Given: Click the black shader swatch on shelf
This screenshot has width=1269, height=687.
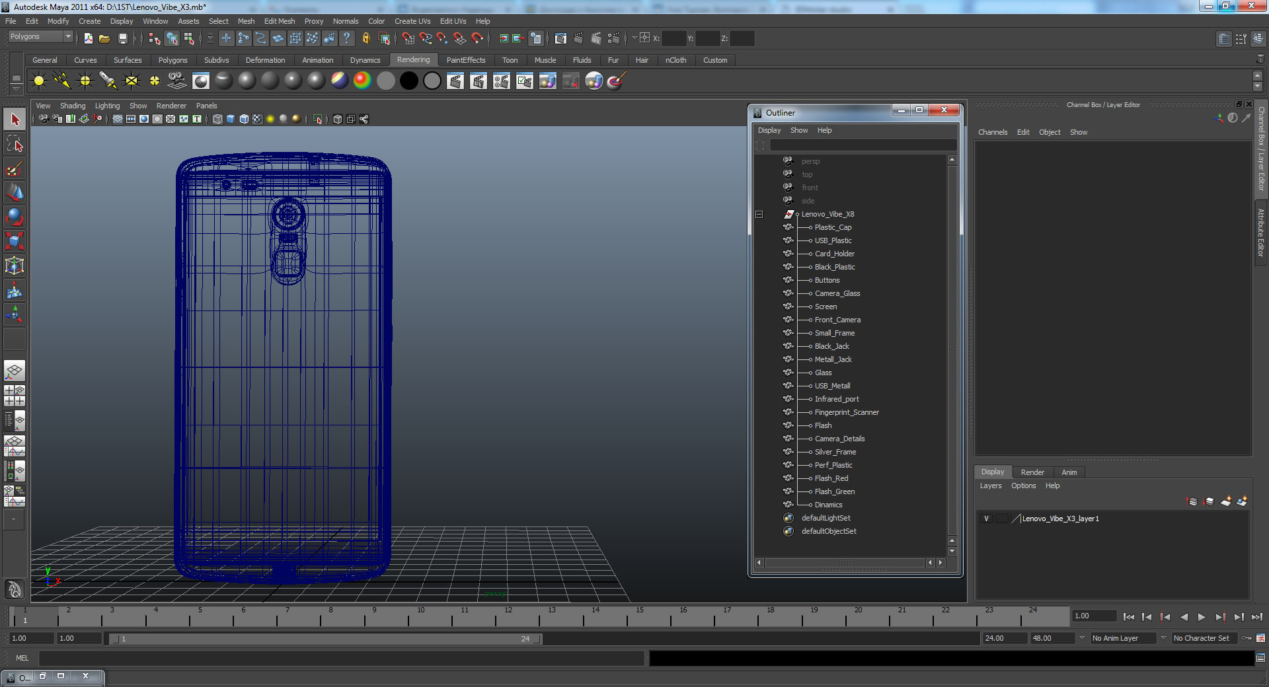Looking at the screenshot, I should [x=409, y=81].
